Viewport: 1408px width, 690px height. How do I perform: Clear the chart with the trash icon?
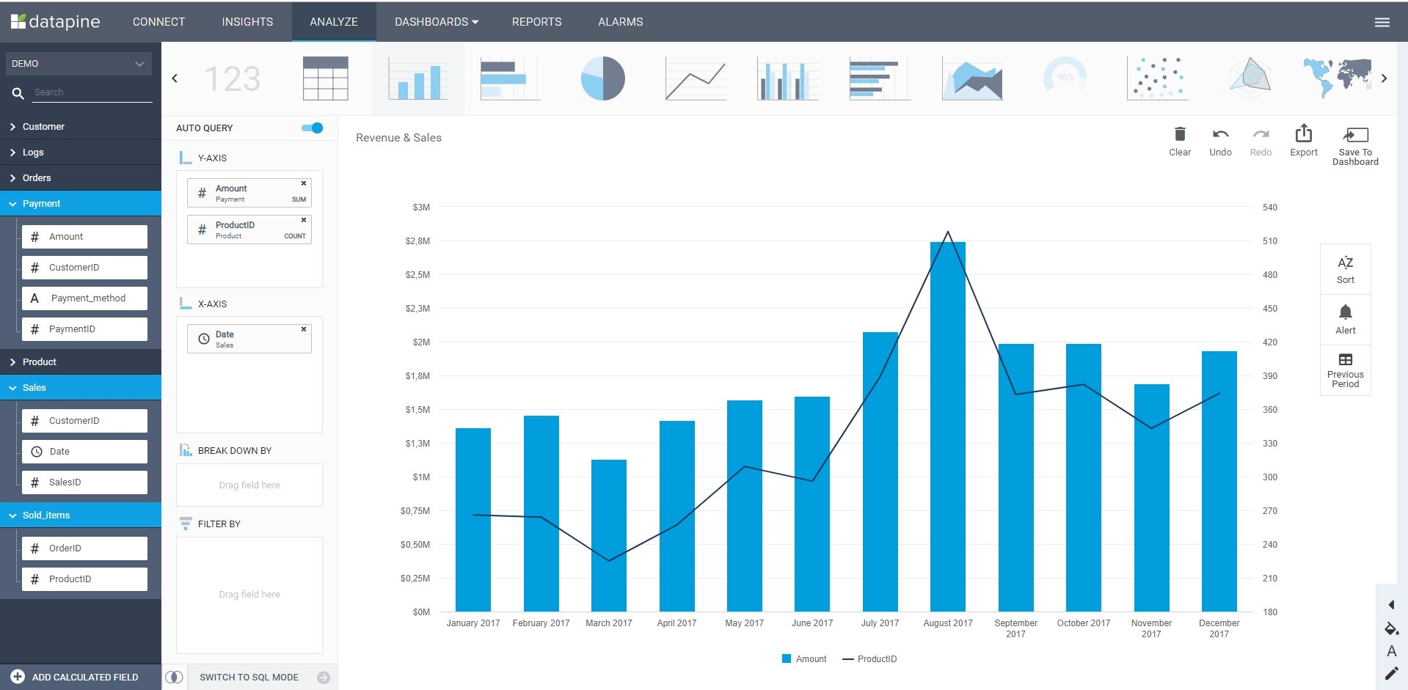pyautogui.click(x=1180, y=141)
